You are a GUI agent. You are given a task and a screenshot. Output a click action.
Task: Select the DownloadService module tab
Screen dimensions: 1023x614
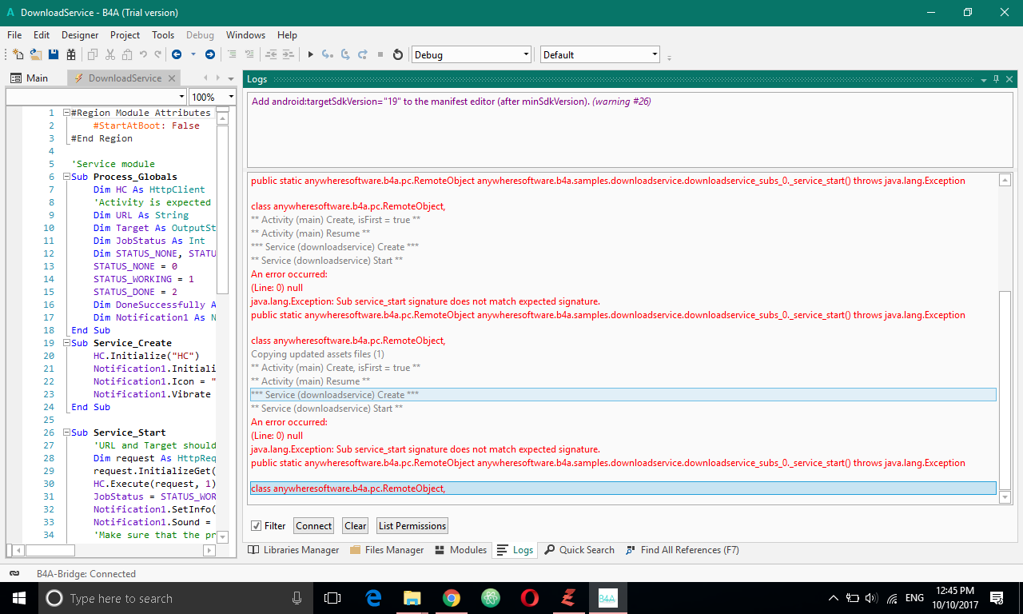pyautogui.click(x=125, y=78)
